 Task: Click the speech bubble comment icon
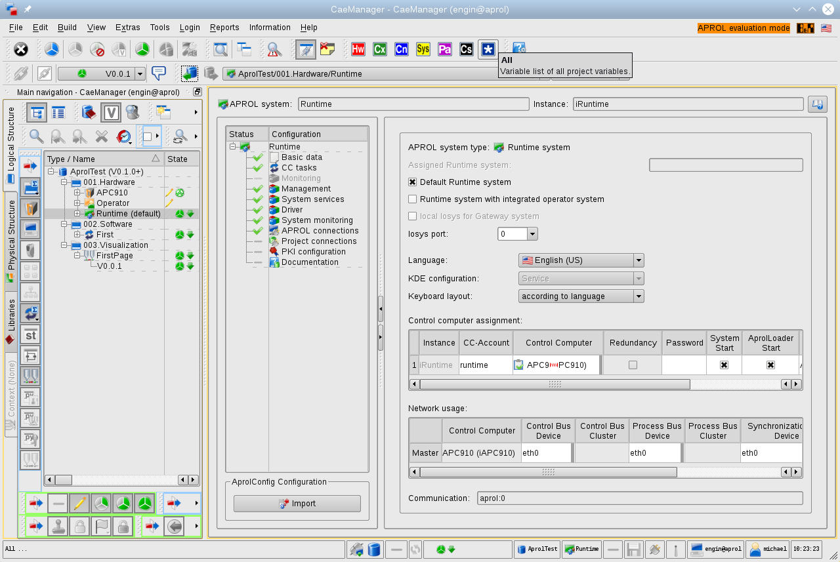coord(158,73)
